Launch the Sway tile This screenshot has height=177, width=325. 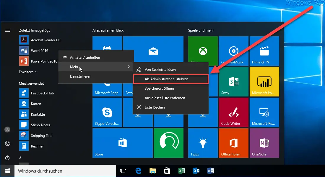click(x=234, y=81)
